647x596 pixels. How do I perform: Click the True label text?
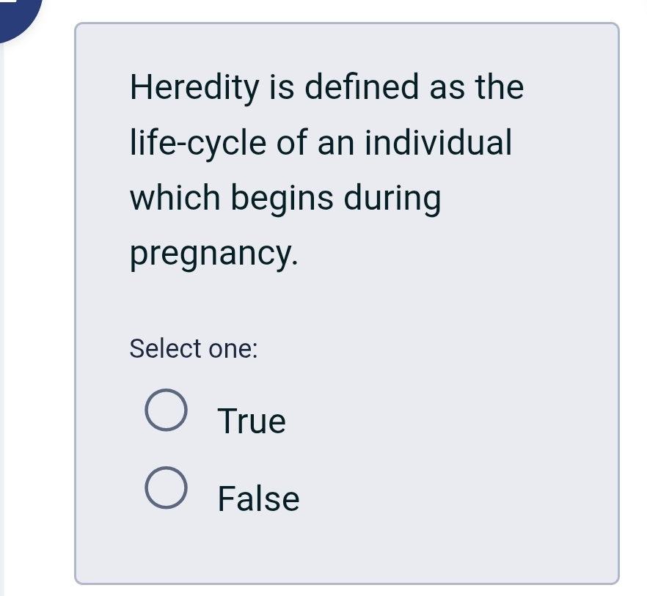tap(251, 421)
